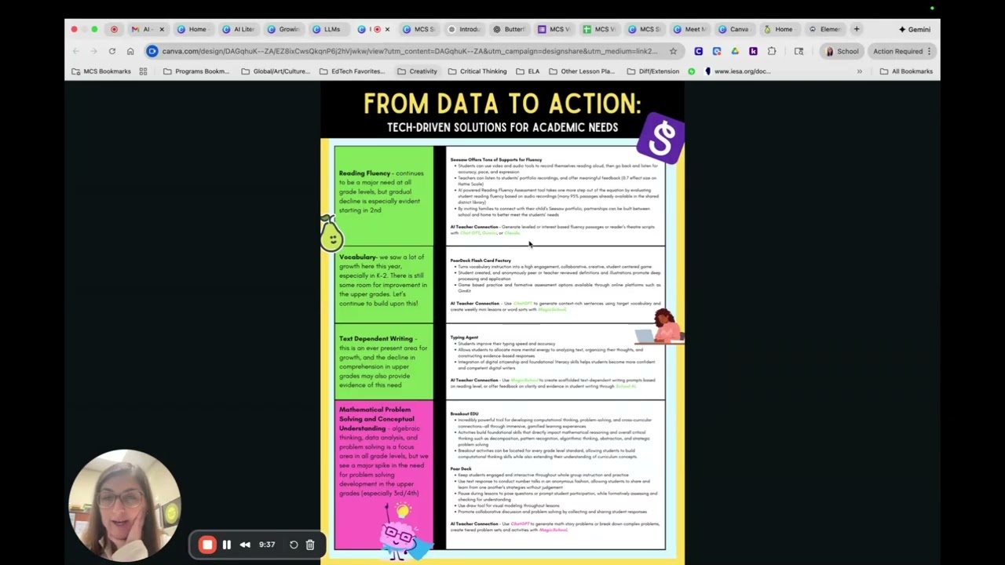Open the Creativity bookmark folder

coord(417,71)
